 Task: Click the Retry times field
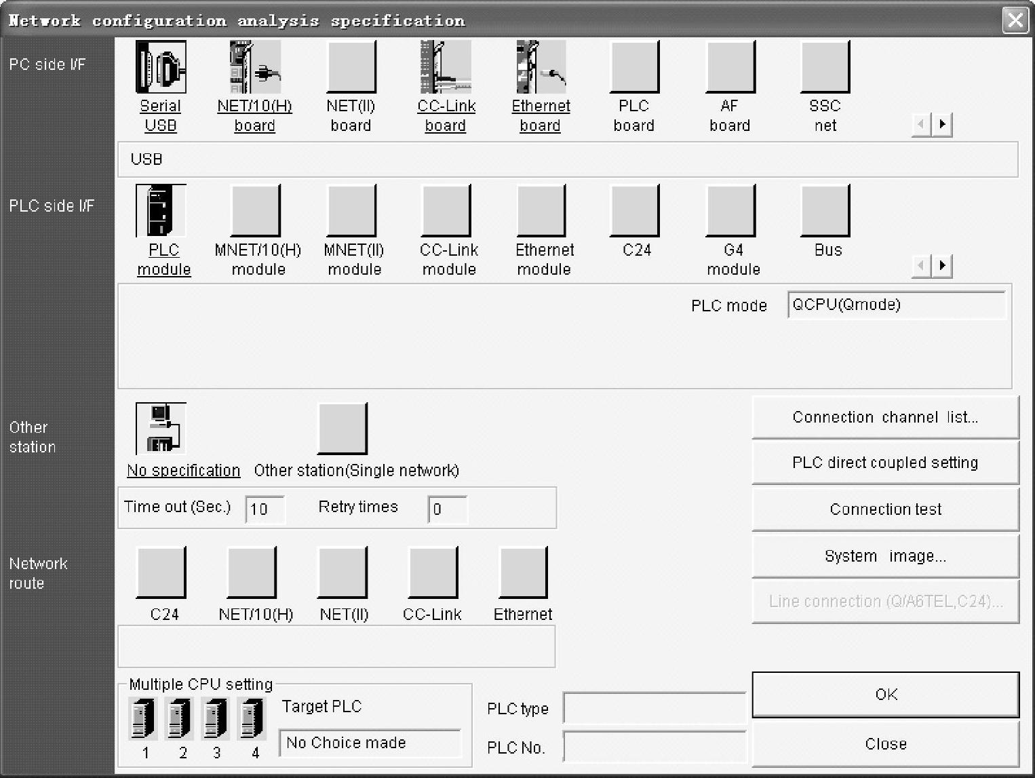coord(448,509)
